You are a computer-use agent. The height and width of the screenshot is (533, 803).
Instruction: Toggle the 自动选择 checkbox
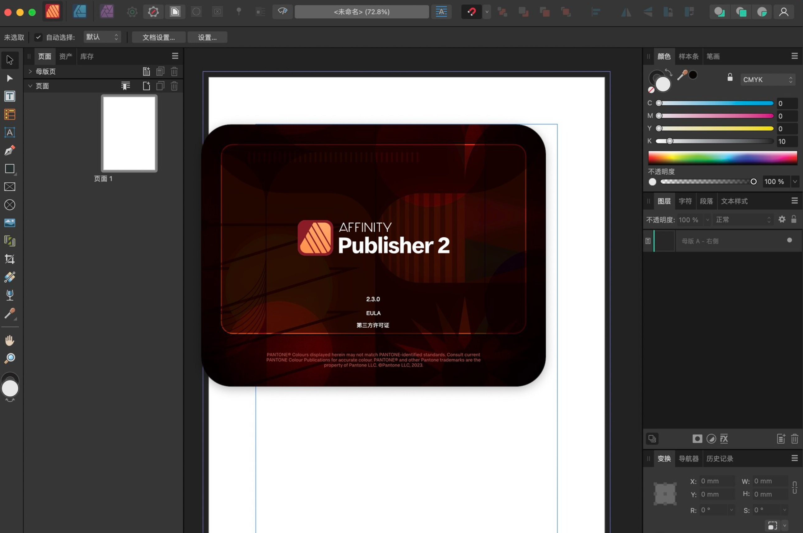pos(38,37)
